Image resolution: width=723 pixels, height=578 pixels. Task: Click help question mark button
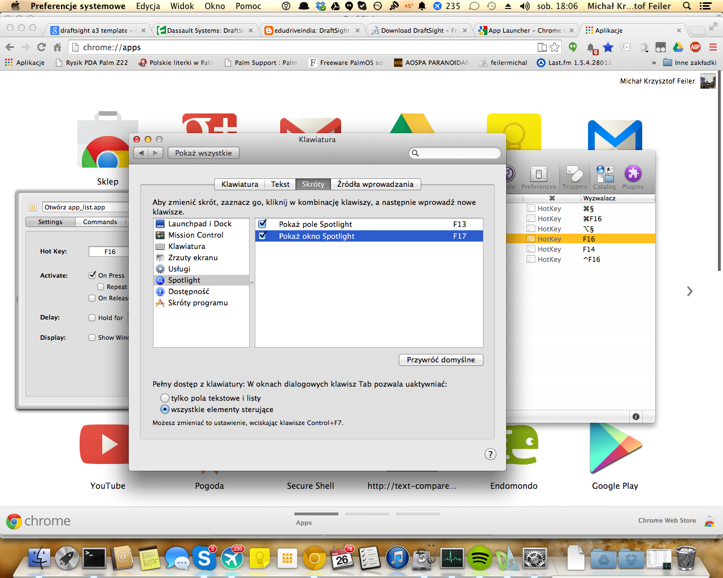(x=490, y=454)
